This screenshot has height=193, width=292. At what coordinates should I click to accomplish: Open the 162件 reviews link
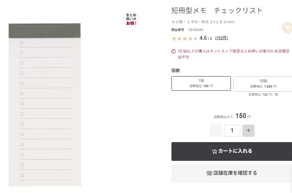pyautogui.click(x=222, y=38)
